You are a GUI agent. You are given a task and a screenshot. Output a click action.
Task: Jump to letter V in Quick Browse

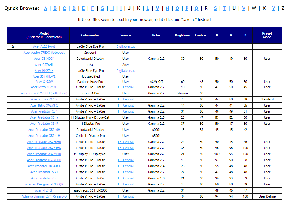click(244, 8)
